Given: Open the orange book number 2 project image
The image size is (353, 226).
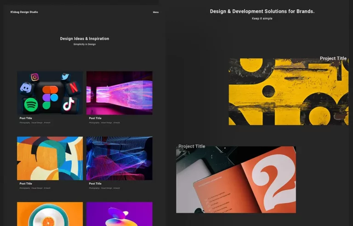Looking at the screenshot, I should 236,180.
